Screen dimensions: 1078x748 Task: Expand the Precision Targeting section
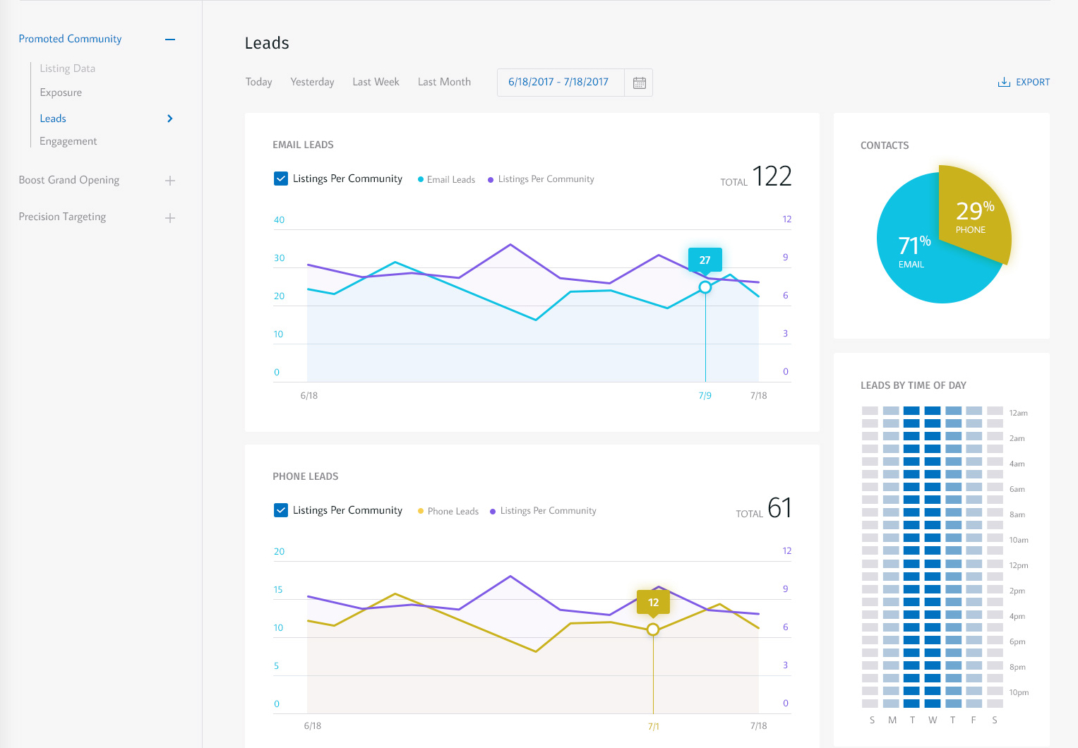[169, 218]
